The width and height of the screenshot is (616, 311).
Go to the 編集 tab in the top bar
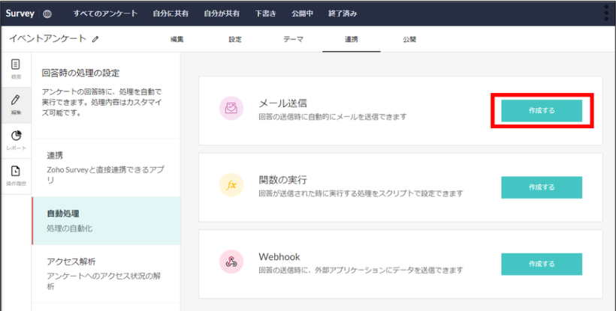[x=177, y=39]
